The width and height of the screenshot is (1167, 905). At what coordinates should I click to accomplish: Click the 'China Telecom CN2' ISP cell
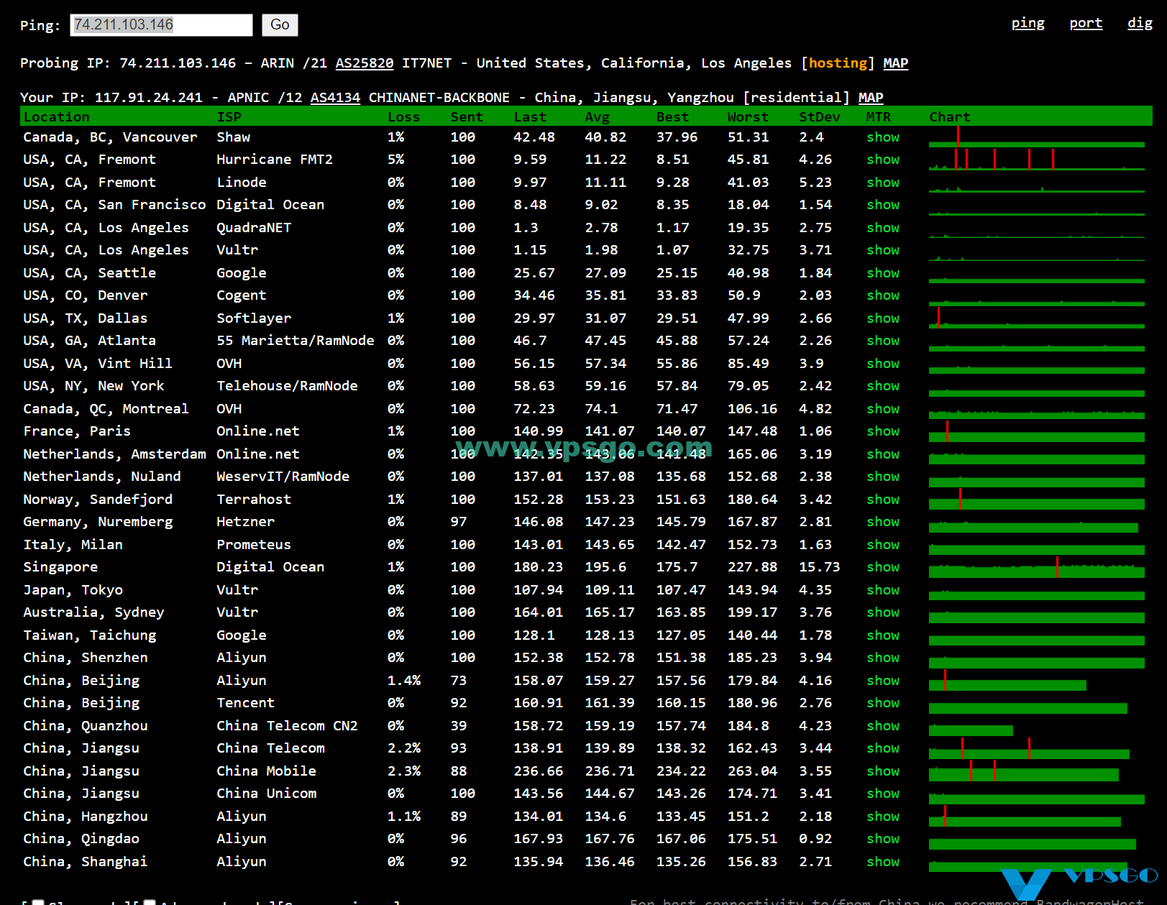tap(287, 726)
